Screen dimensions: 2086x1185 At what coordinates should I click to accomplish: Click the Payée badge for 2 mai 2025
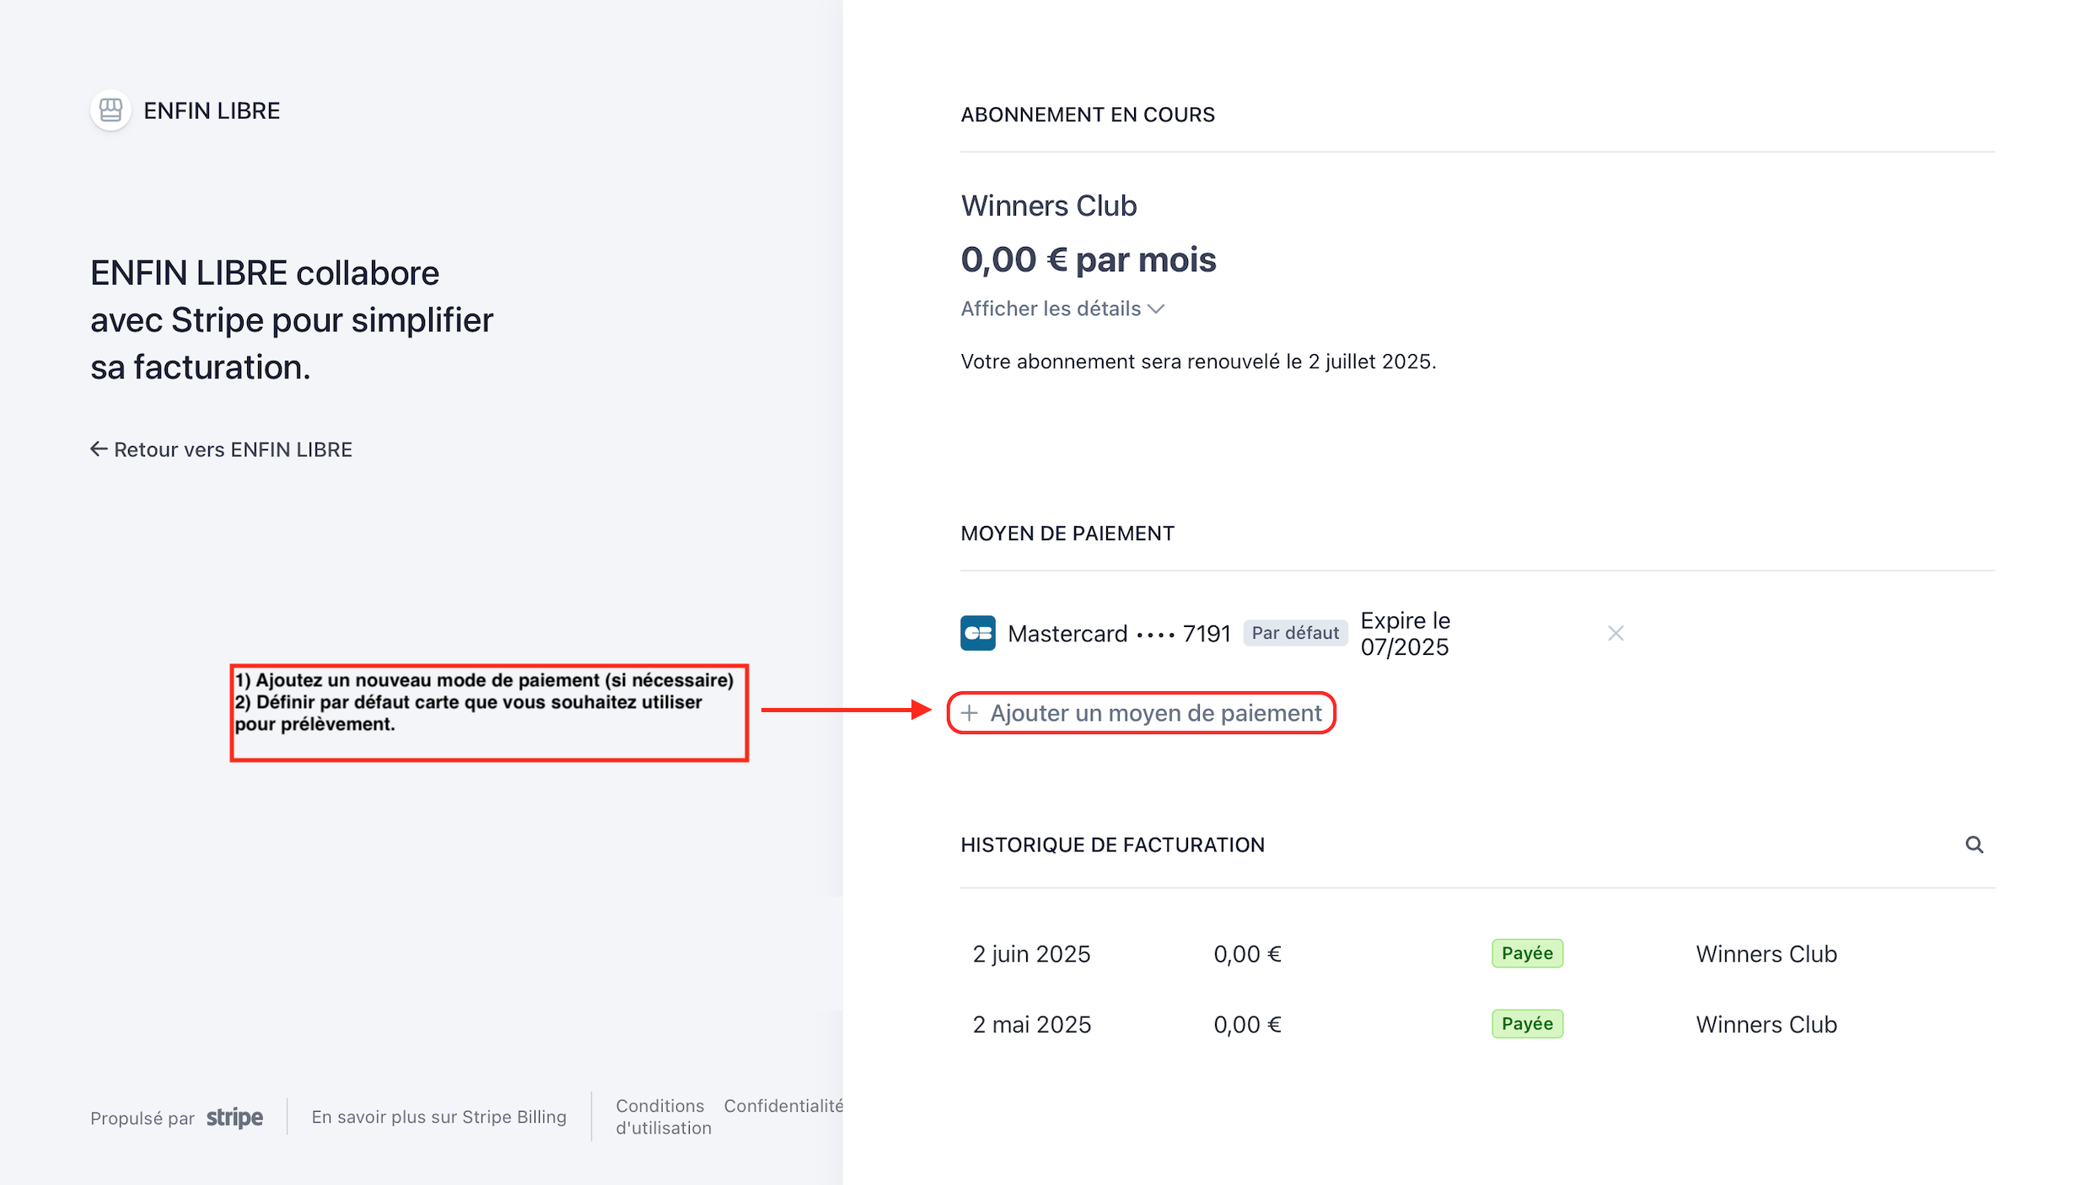tap(1527, 1024)
